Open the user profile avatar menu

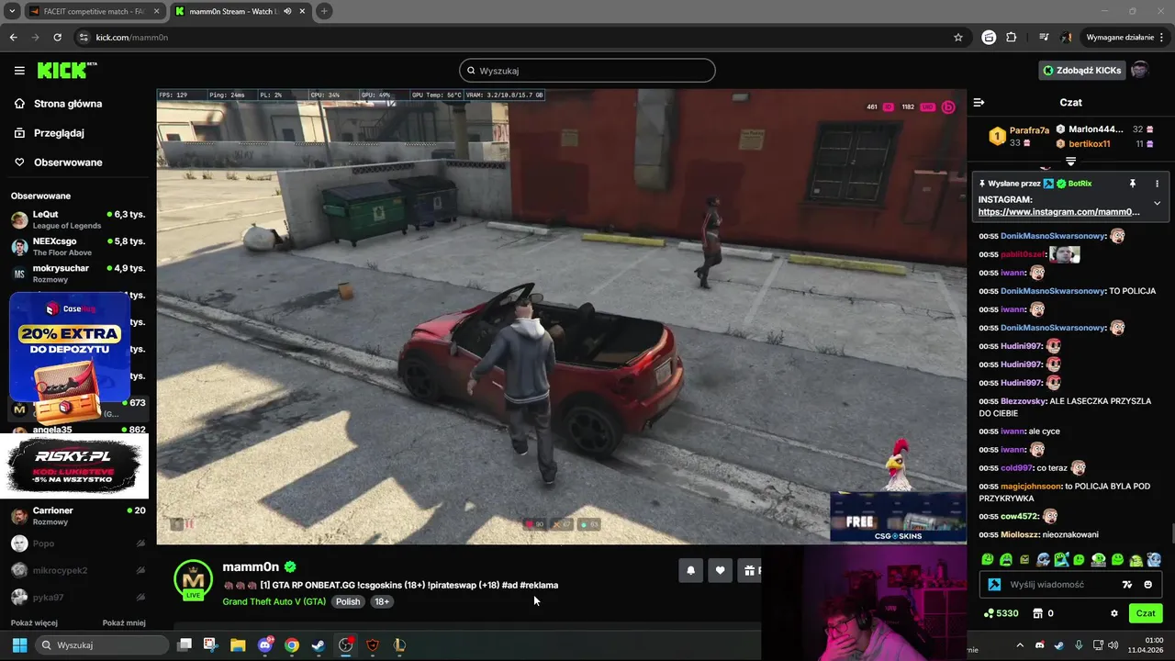point(1140,71)
